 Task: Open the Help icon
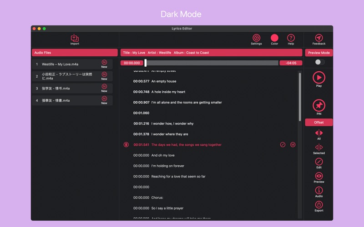pos(291,38)
